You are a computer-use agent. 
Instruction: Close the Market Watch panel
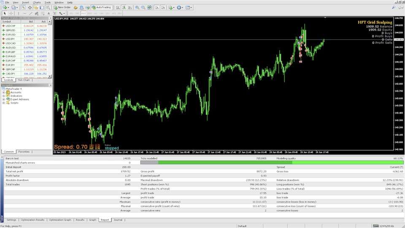tap(50, 18)
